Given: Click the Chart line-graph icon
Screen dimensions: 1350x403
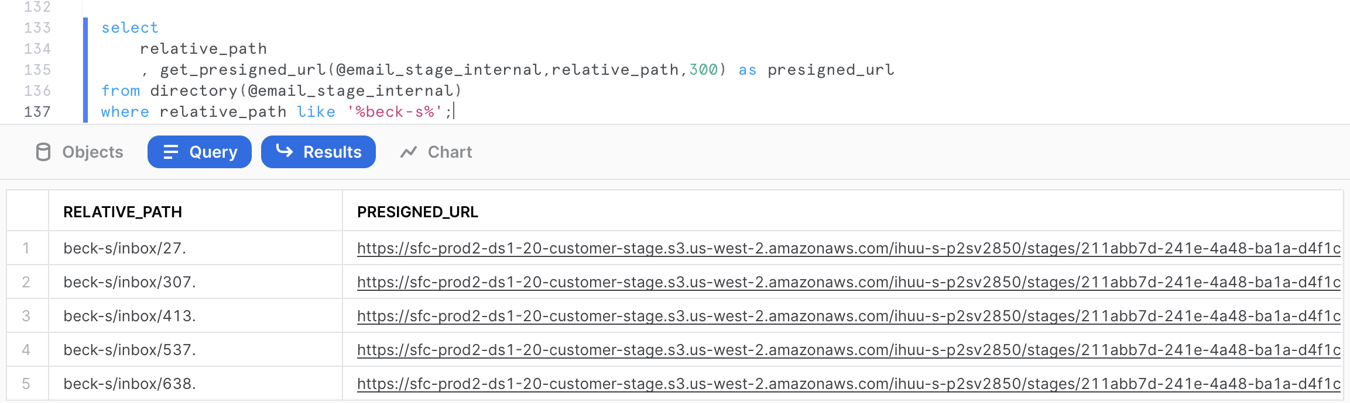Looking at the screenshot, I should point(409,152).
